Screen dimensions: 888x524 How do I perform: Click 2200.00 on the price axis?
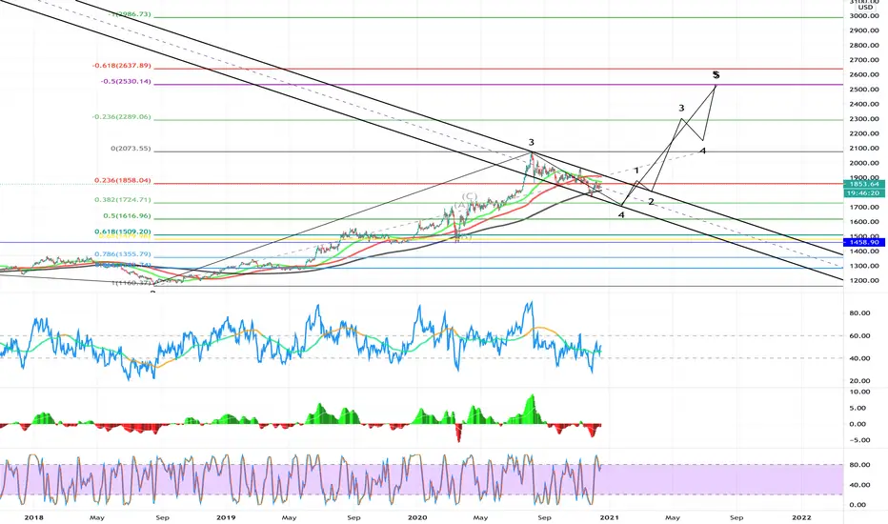[x=864, y=133]
